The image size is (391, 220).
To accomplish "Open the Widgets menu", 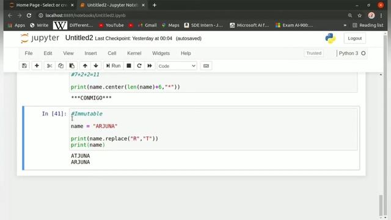I will [x=161, y=53].
